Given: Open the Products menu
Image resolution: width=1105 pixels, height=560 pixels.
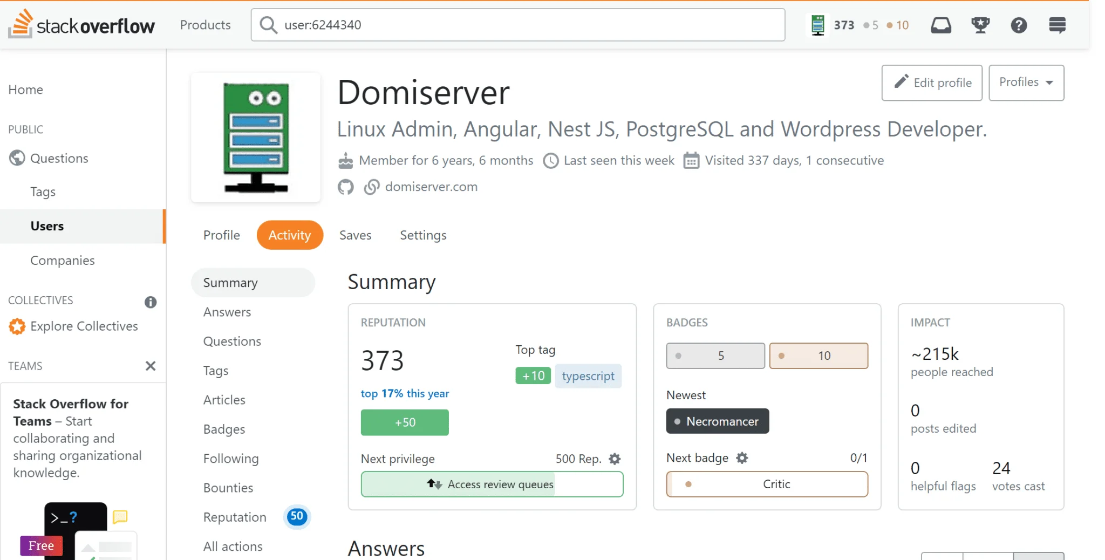Looking at the screenshot, I should pyautogui.click(x=205, y=25).
